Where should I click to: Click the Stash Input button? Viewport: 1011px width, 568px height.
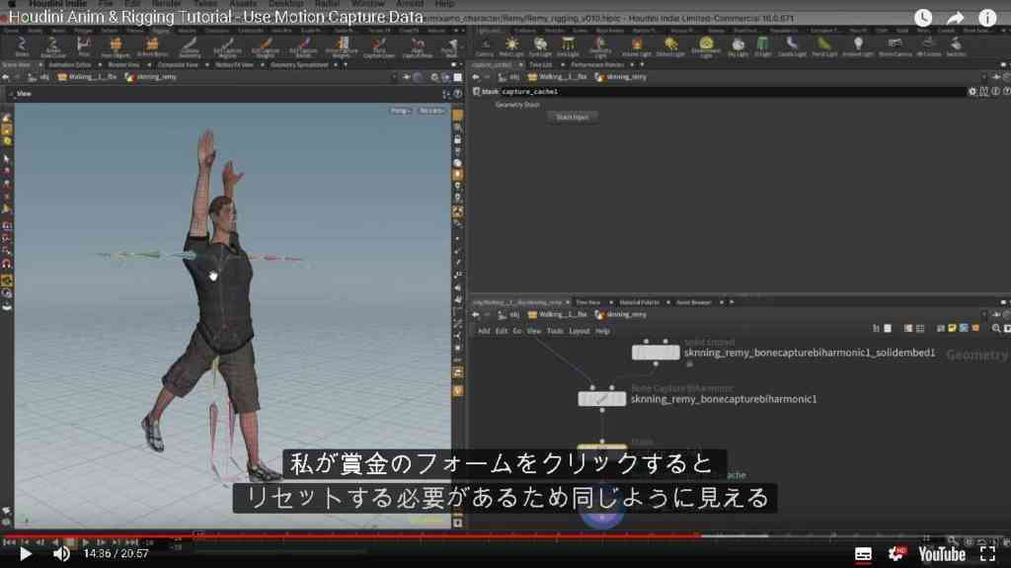(x=572, y=118)
